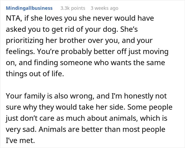Click the 3.3k points score label
This screenshot has height=148, width=185.
73,8
